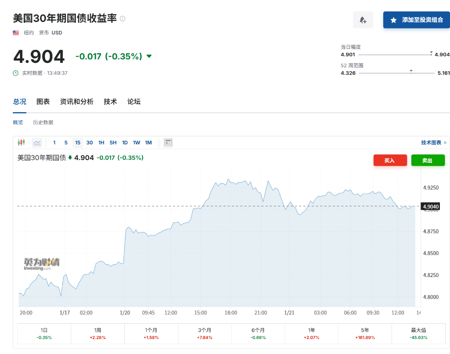Select the 5年 performance range
This screenshot has width=450, height=354.
365,334
